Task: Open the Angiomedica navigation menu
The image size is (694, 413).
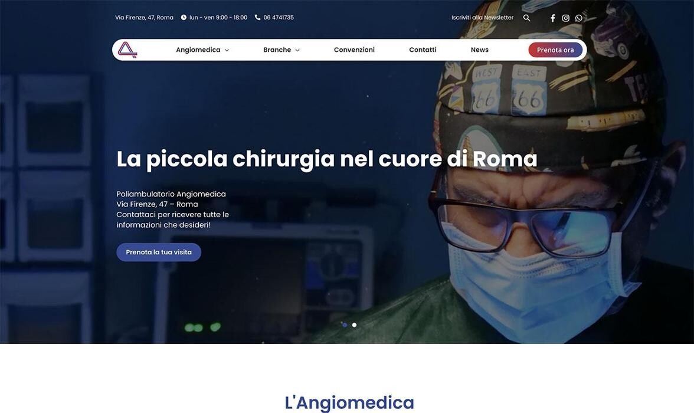Action: [x=198, y=50]
